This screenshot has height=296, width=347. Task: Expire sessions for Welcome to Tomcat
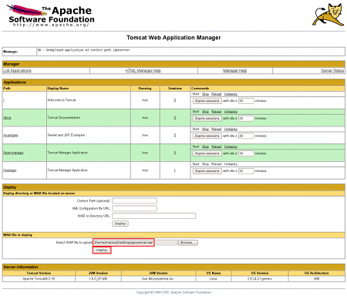coord(207,101)
